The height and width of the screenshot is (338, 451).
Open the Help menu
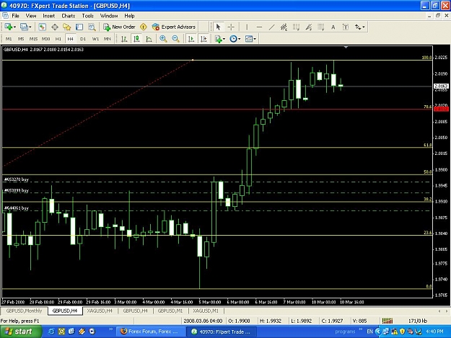pyautogui.click(x=129, y=16)
